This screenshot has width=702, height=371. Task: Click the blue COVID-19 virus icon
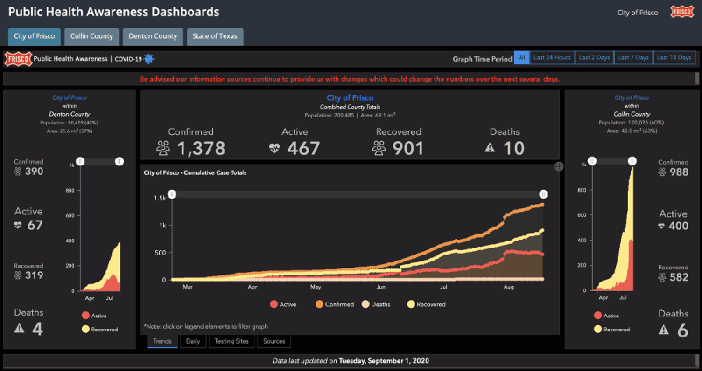click(149, 58)
